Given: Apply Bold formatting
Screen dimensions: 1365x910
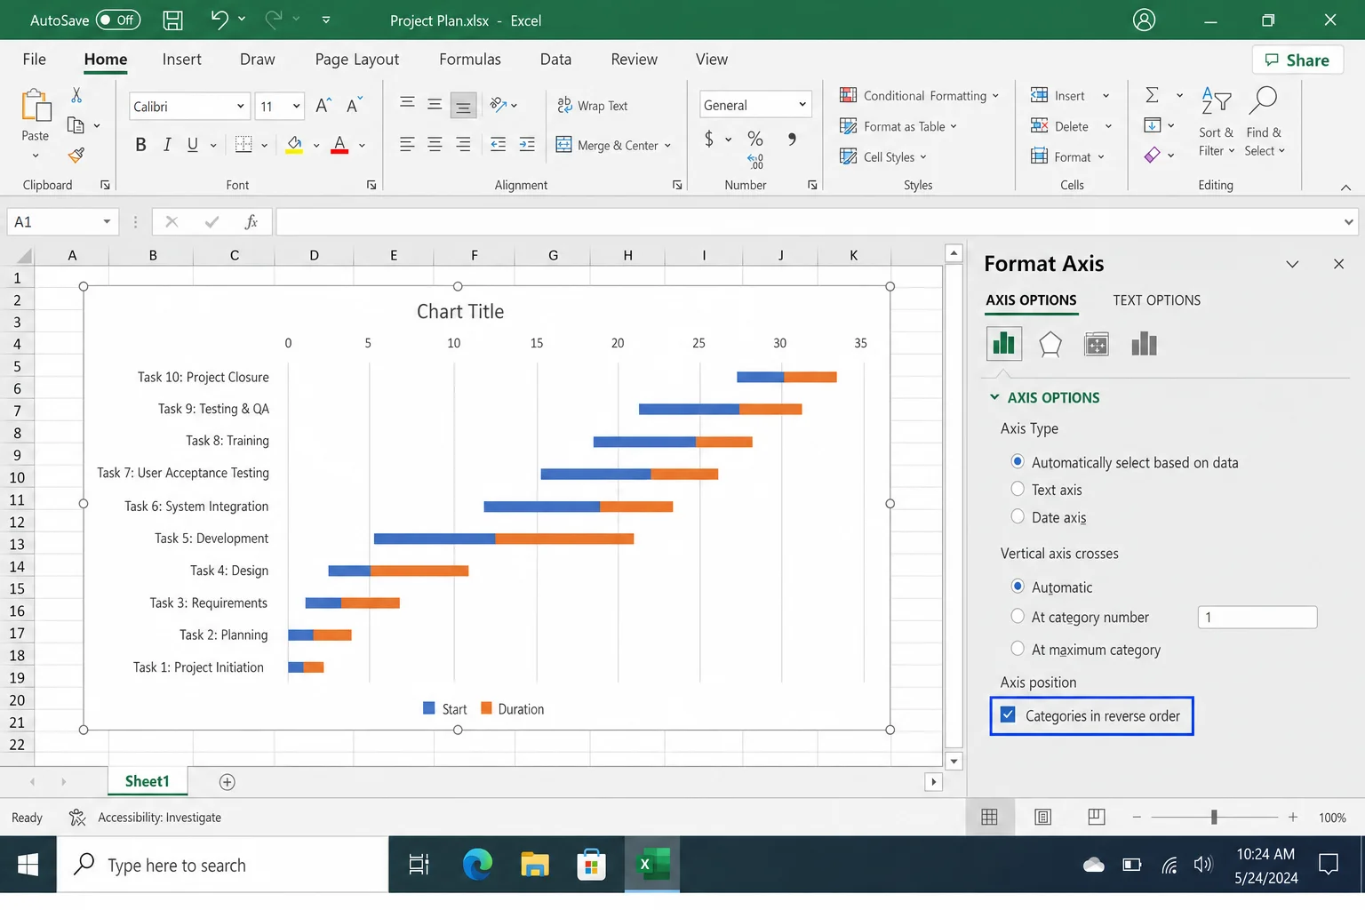Looking at the screenshot, I should coord(140,144).
